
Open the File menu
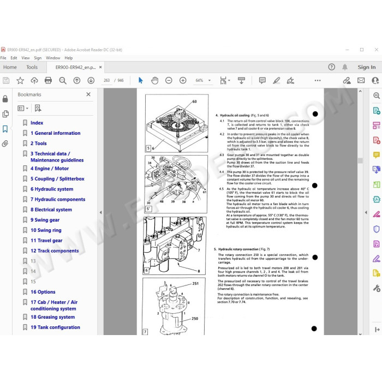click(x=3, y=58)
